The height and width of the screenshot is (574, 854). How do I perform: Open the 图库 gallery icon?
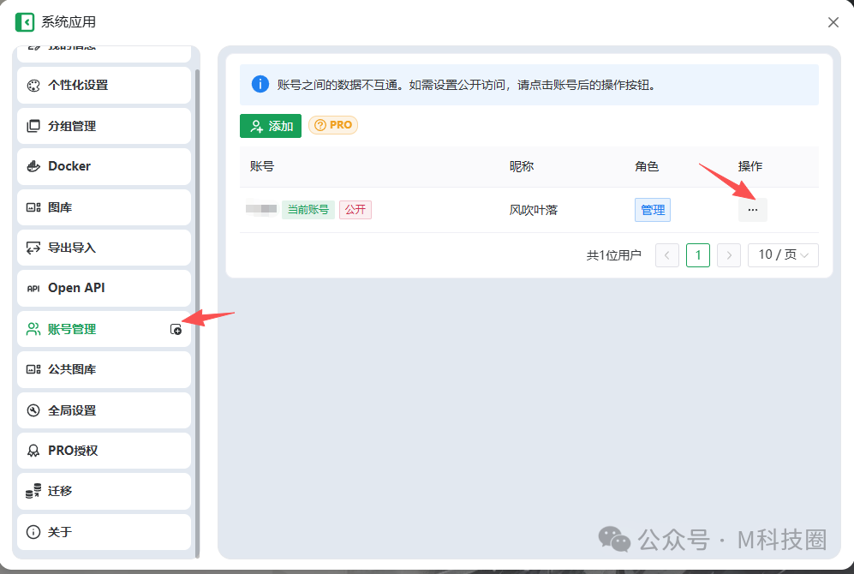[32, 207]
